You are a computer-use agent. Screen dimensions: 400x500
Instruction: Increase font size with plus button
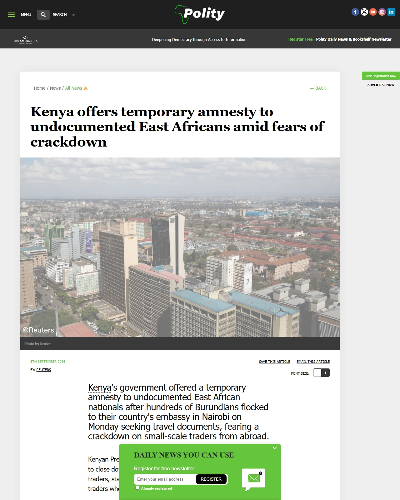(325, 373)
